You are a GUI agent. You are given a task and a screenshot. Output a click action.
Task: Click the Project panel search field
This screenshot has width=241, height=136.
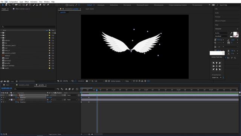pos(28,27)
